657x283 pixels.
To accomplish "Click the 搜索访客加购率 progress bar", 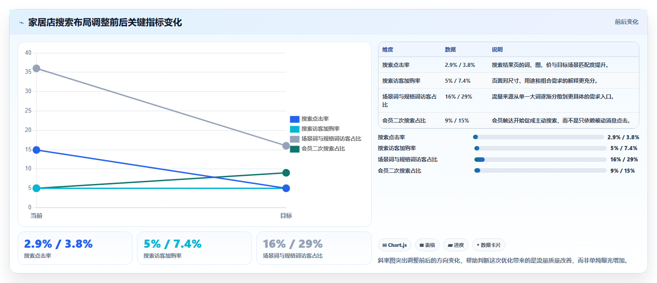I will 540,148.
